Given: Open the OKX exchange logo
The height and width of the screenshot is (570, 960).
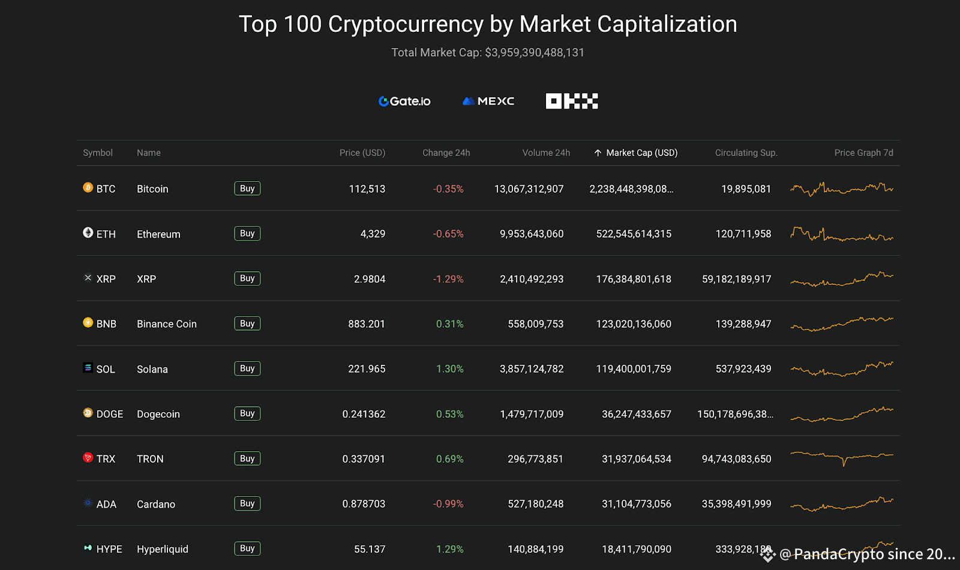Looking at the screenshot, I should click(571, 101).
